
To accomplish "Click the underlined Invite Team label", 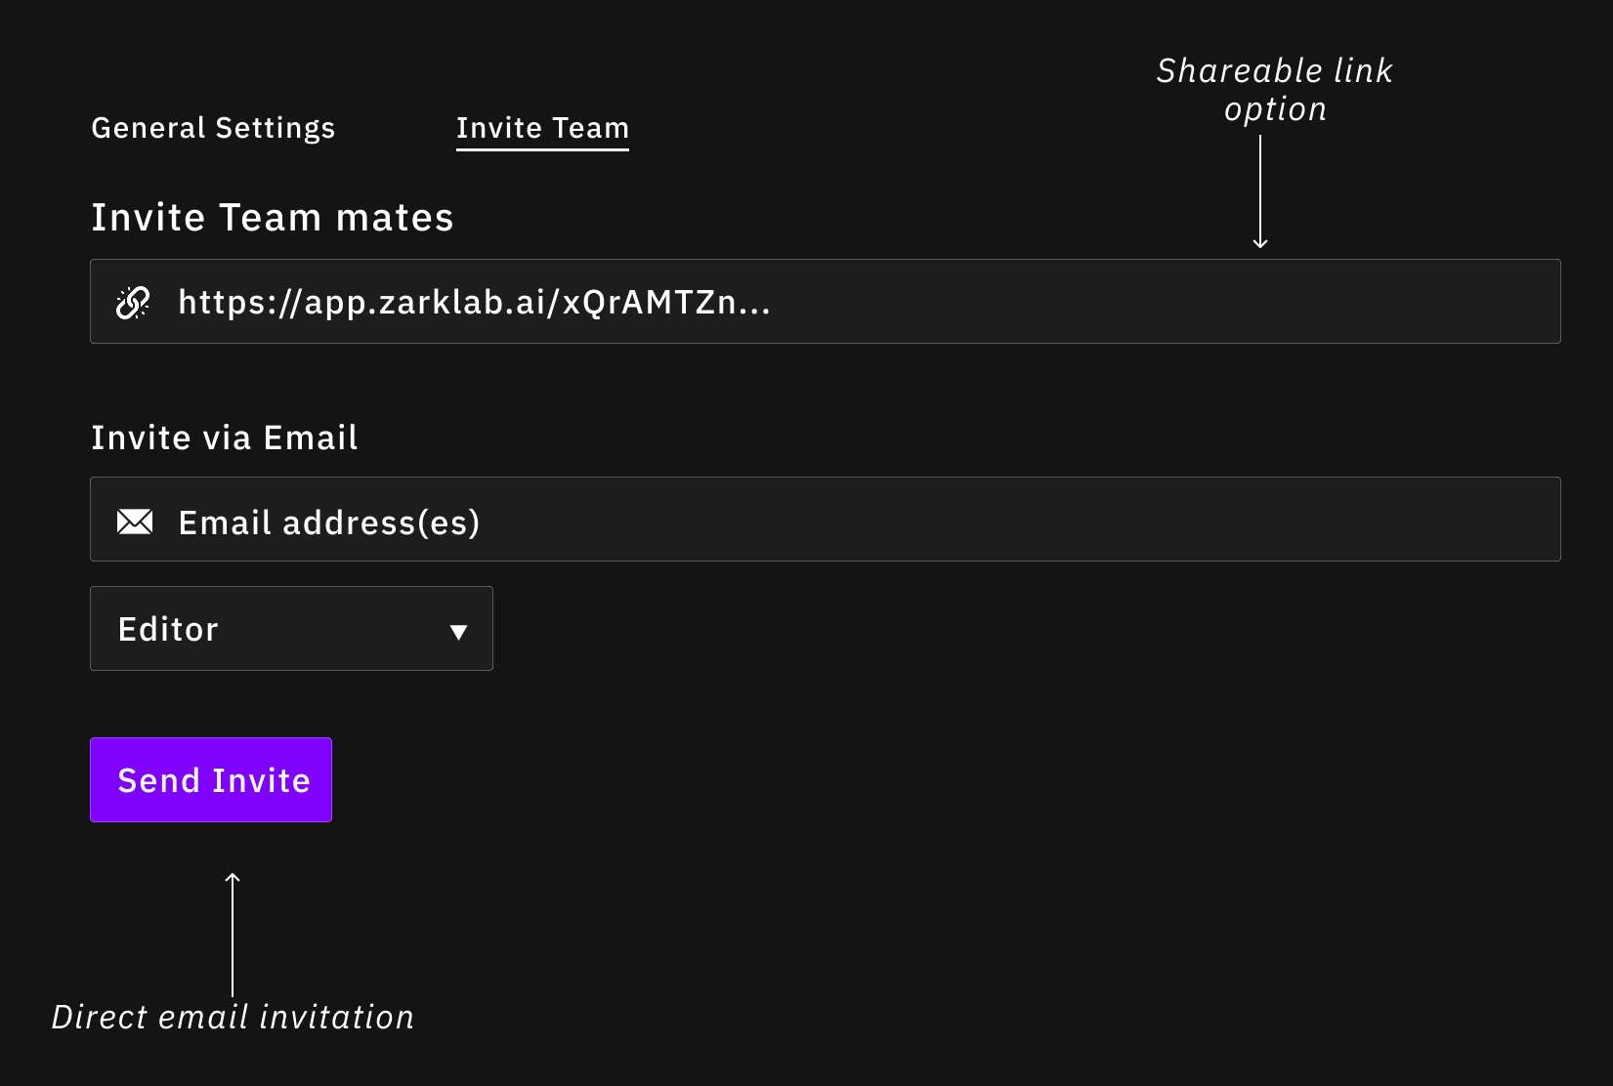I will [x=542, y=127].
